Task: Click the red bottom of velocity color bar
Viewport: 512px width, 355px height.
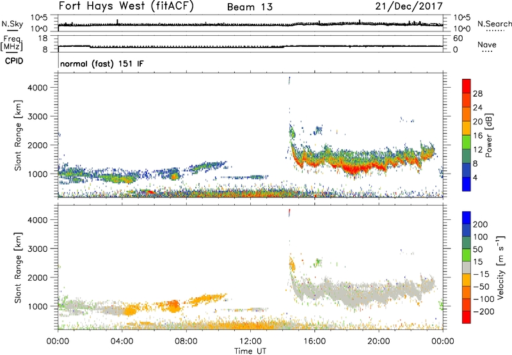Action: (467, 317)
